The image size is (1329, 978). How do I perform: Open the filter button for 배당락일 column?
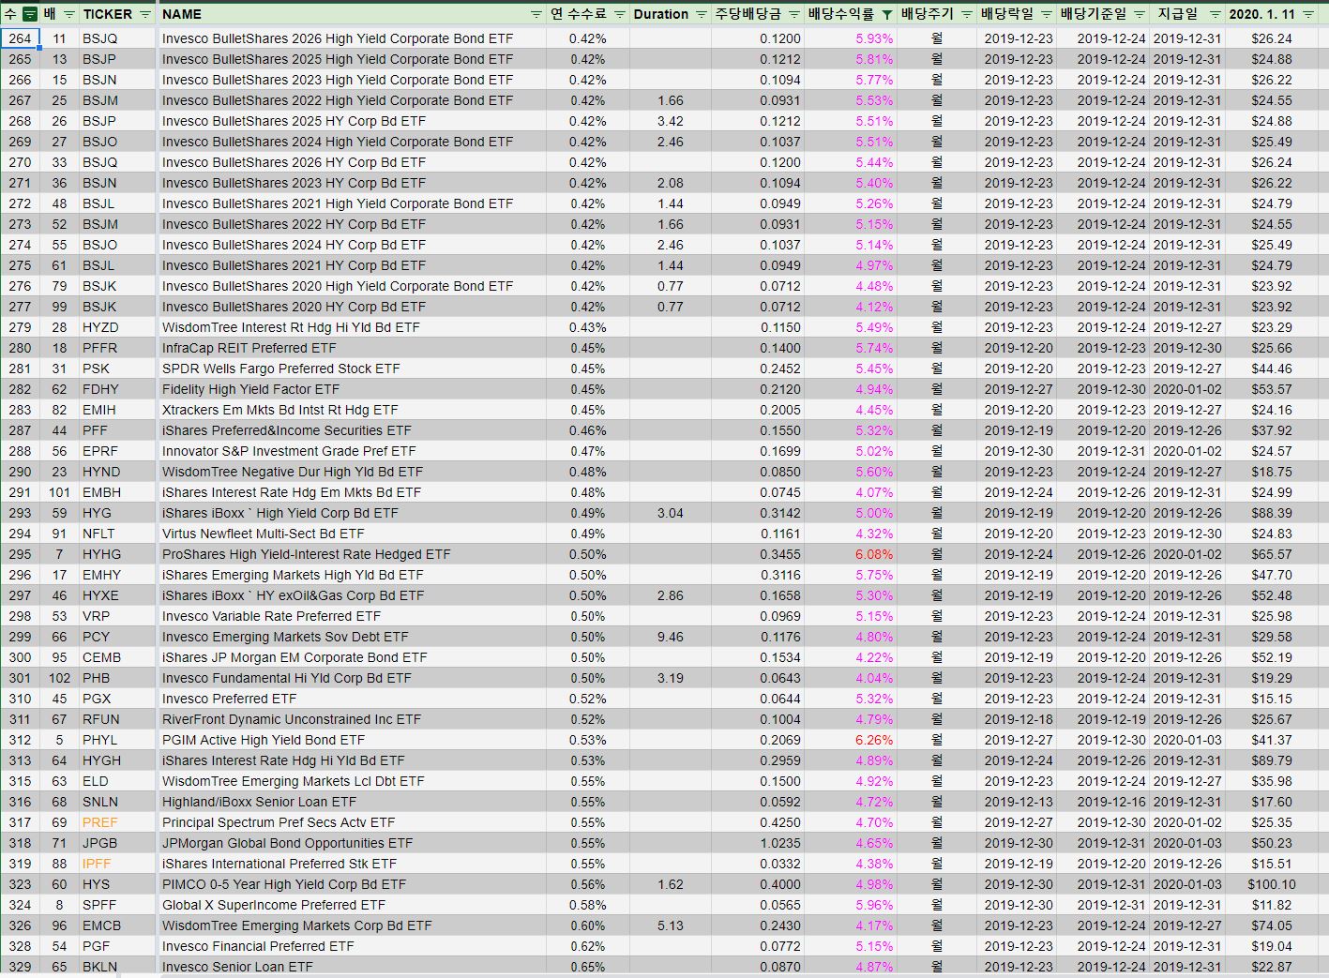pyautogui.click(x=1046, y=14)
